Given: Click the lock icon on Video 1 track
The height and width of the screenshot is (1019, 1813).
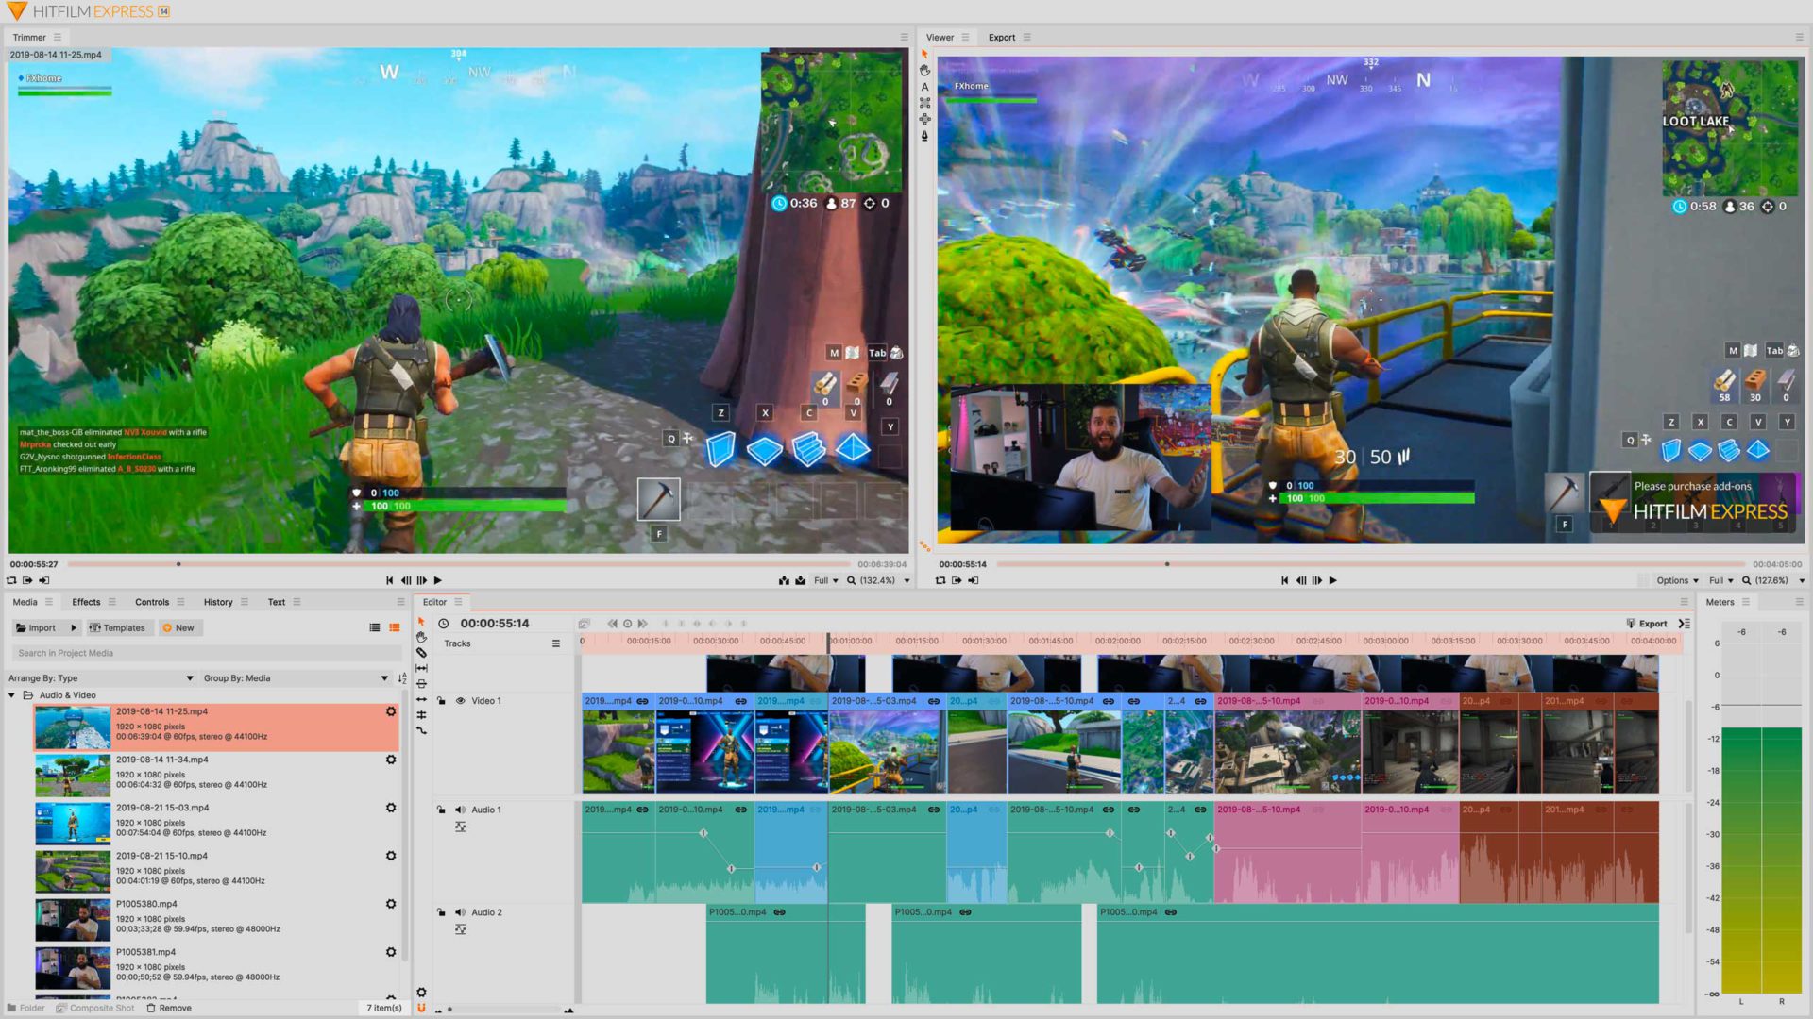Looking at the screenshot, I should [x=443, y=700].
